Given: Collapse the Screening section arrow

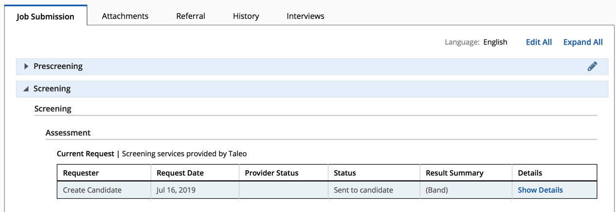Looking at the screenshot, I should 26,89.
